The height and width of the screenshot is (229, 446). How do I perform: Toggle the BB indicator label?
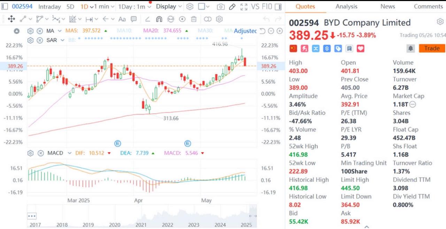(x=72, y=40)
